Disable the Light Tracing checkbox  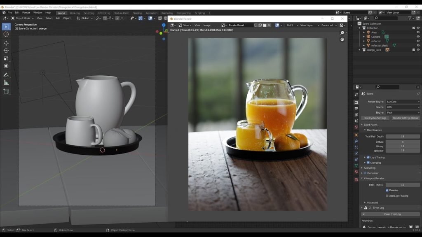(368, 158)
